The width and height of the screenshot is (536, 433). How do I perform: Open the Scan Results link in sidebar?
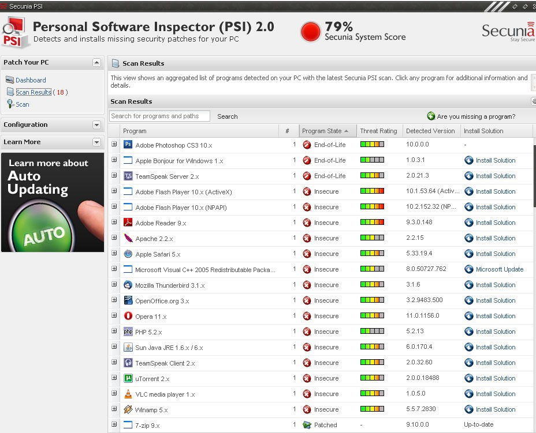point(33,92)
